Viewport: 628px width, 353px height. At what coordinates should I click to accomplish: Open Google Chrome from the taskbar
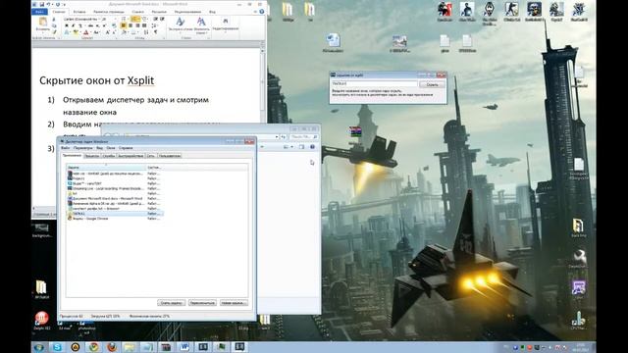tap(94, 346)
